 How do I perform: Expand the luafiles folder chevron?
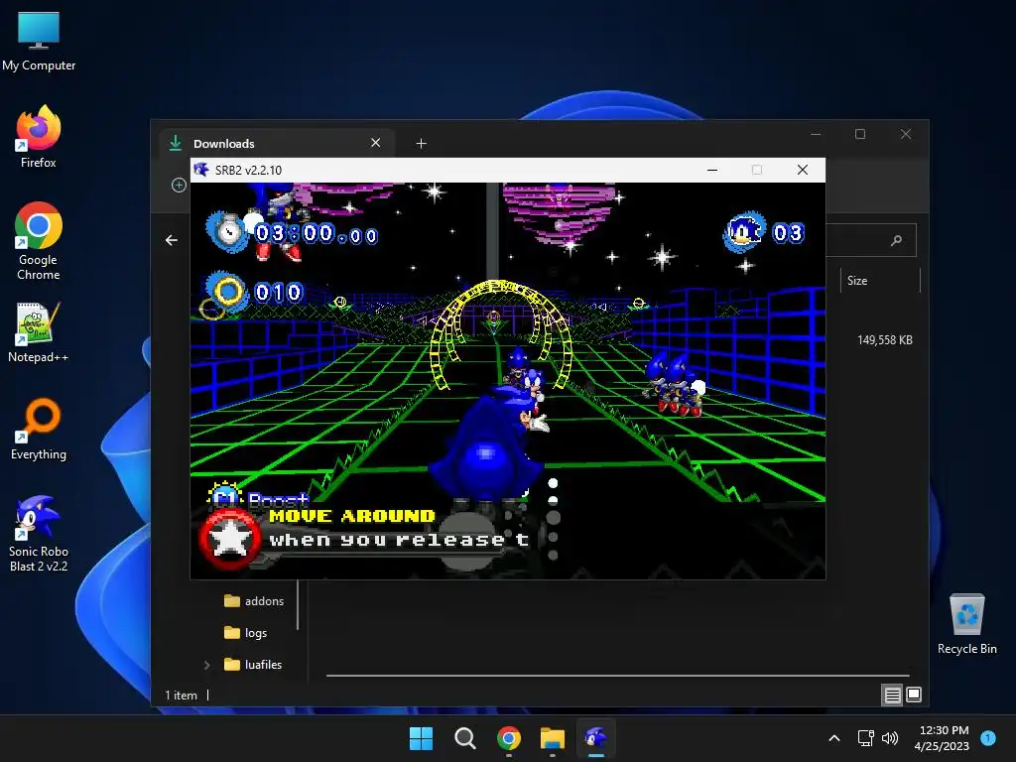pos(206,665)
